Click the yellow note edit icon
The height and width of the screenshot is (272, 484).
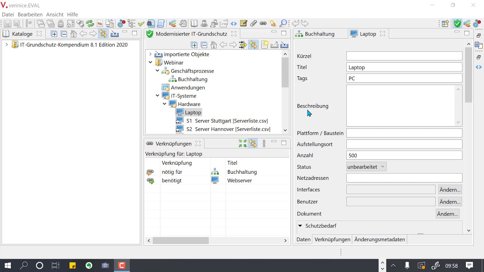pos(244,23)
